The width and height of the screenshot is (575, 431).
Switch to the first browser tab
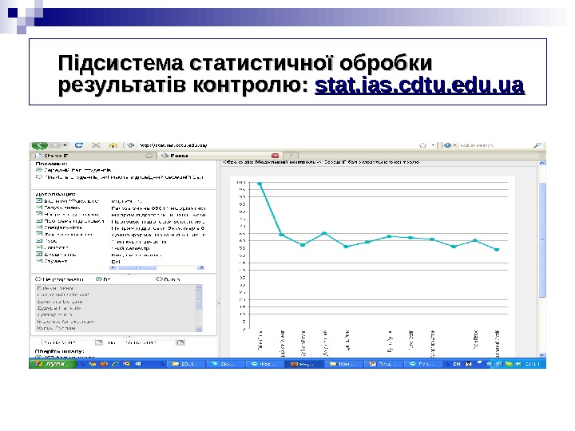(x=93, y=156)
